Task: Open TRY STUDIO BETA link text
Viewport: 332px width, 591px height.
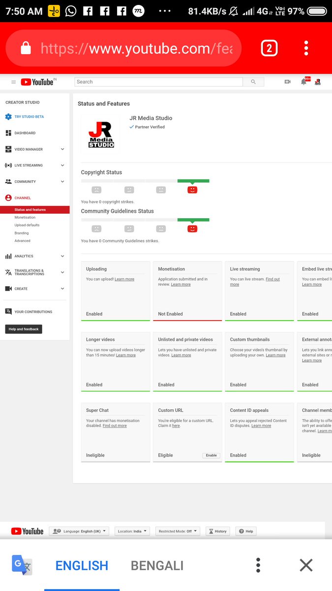Action: [x=29, y=117]
